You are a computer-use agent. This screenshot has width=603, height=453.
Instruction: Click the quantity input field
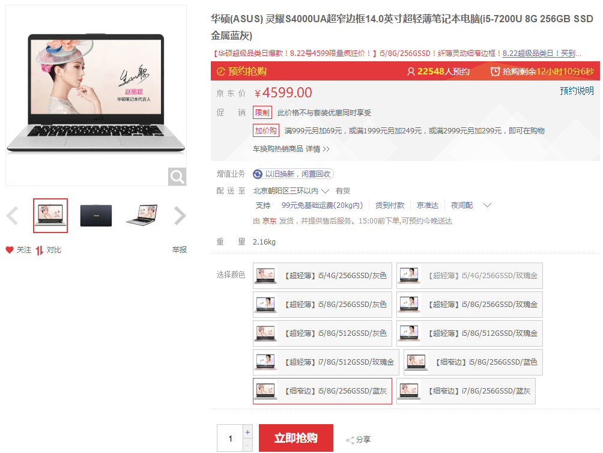coord(230,438)
